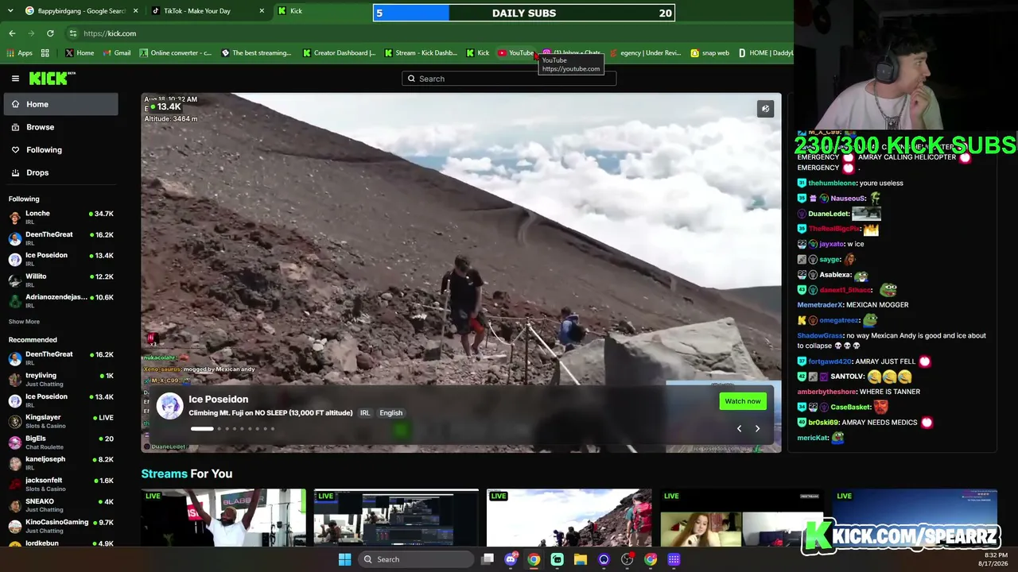Select the first featured carousel indicator
This screenshot has width=1018, height=572.
click(202, 429)
